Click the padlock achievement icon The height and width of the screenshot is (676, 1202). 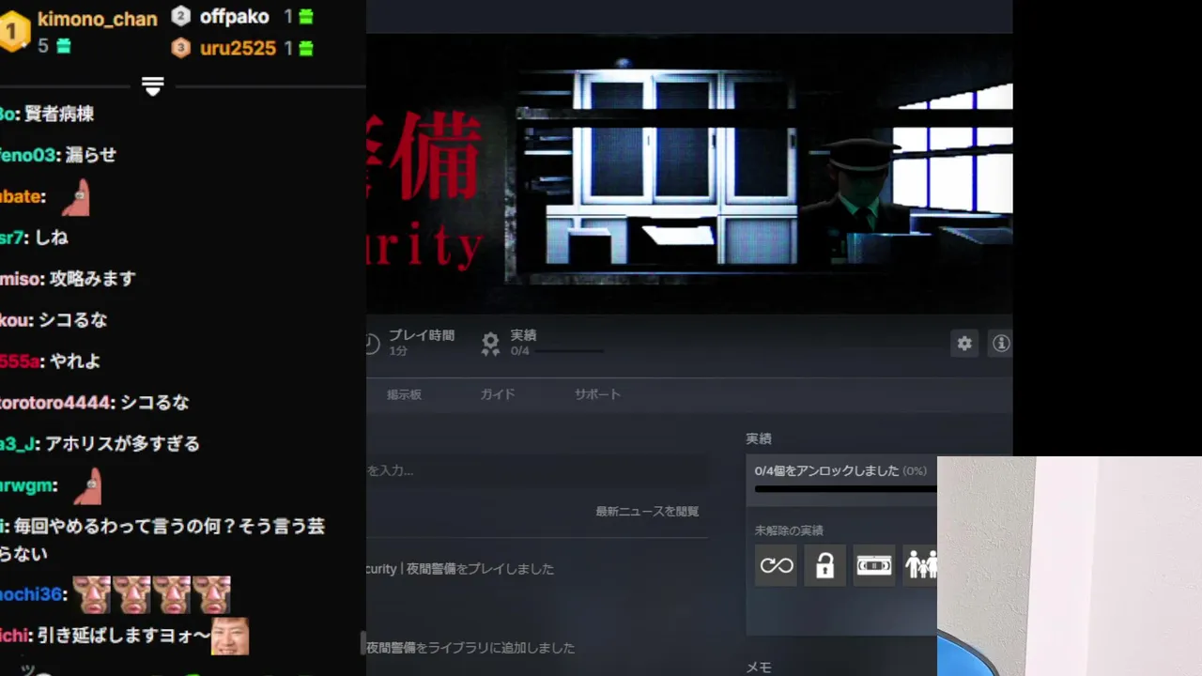tap(825, 565)
